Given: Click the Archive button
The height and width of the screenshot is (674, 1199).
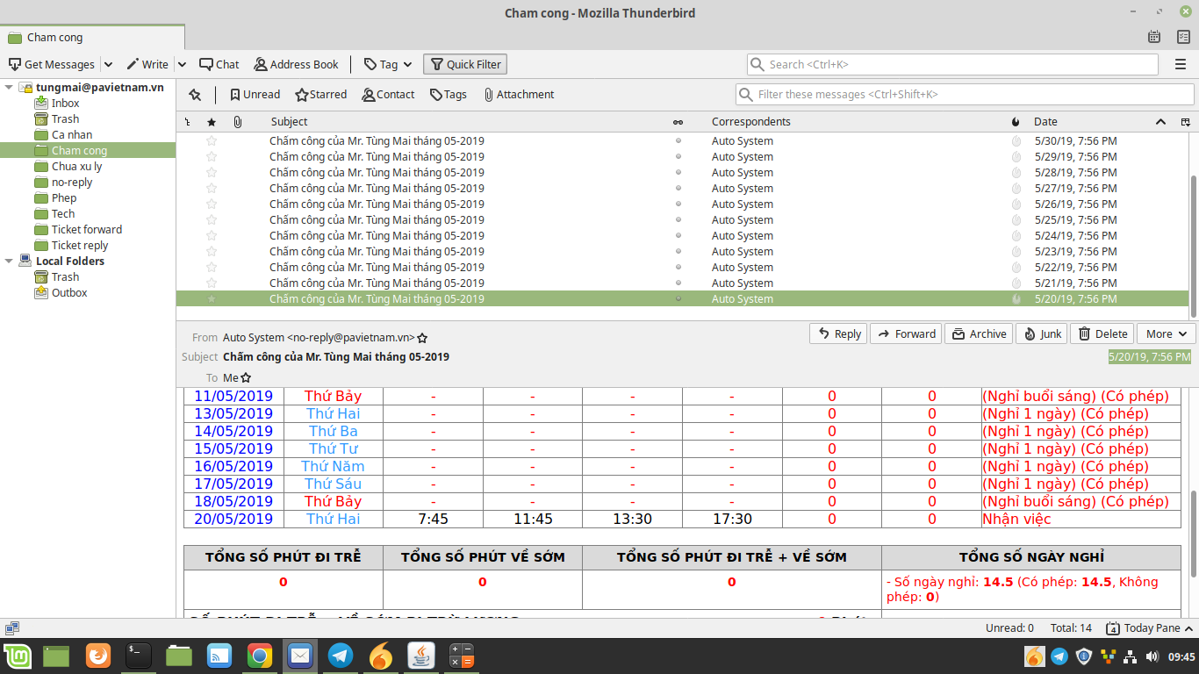Looking at the screenshot, I should pos(978,333).
